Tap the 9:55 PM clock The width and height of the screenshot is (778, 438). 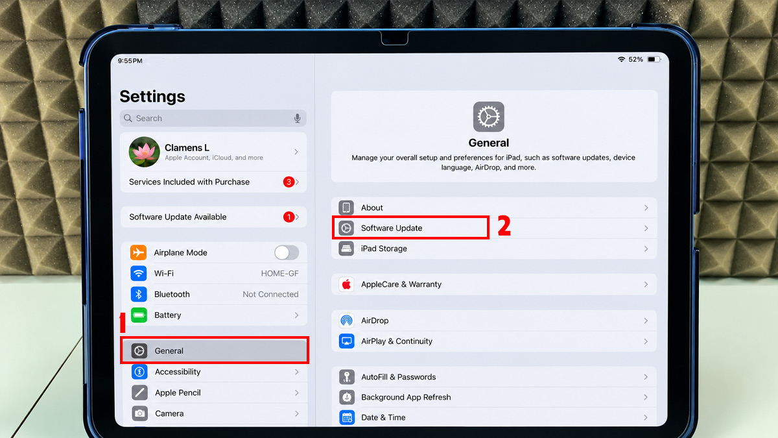pos(130,60)
